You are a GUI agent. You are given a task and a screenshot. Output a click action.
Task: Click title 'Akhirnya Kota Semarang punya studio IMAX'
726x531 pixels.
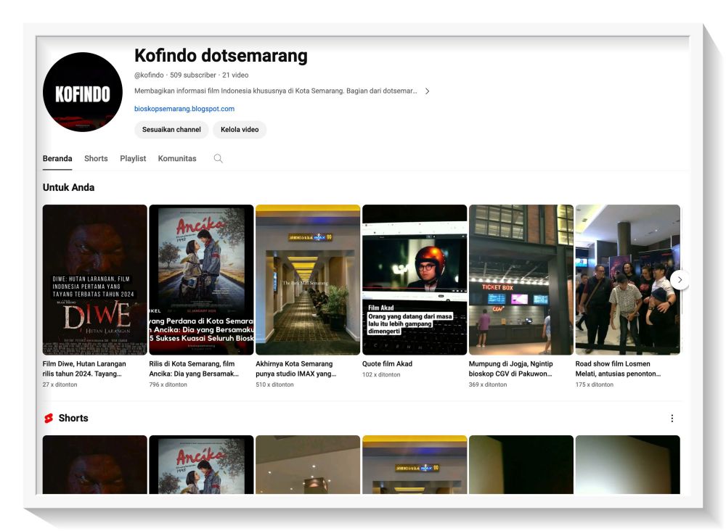(296, 369)
